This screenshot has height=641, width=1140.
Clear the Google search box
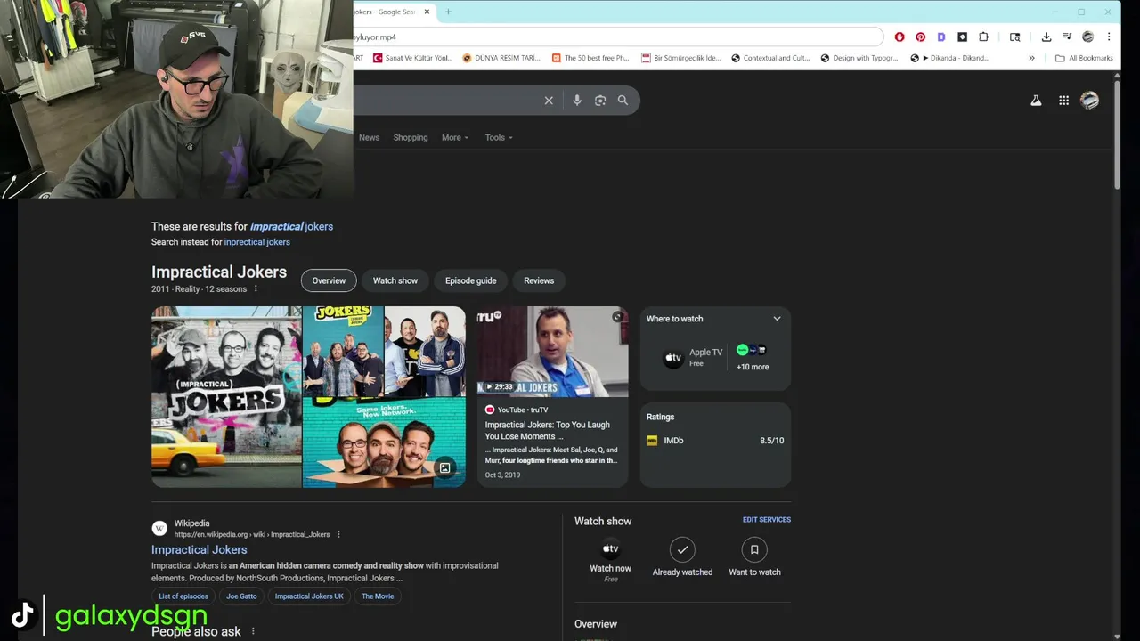549,101
